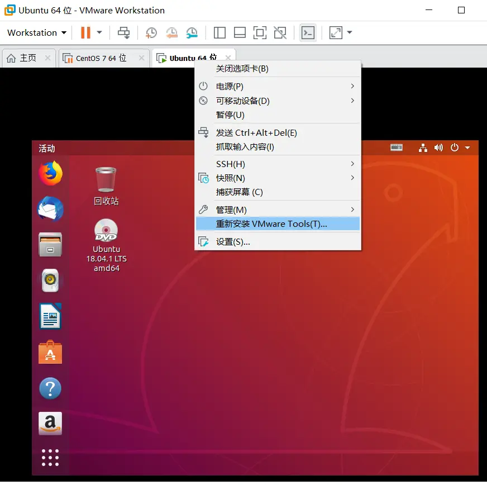Close the CentOS 7 64 位 tab

142,58
